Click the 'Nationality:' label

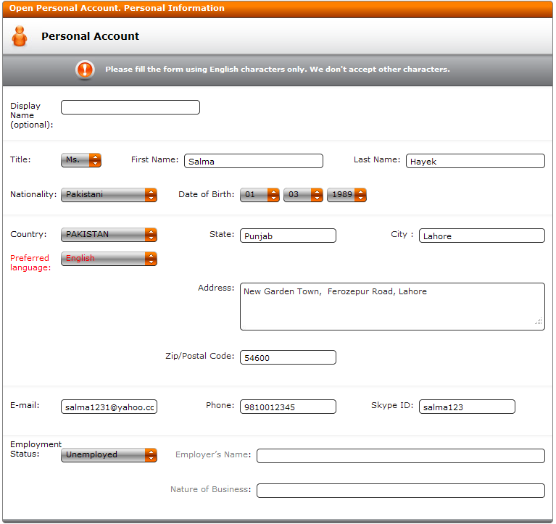33,194
